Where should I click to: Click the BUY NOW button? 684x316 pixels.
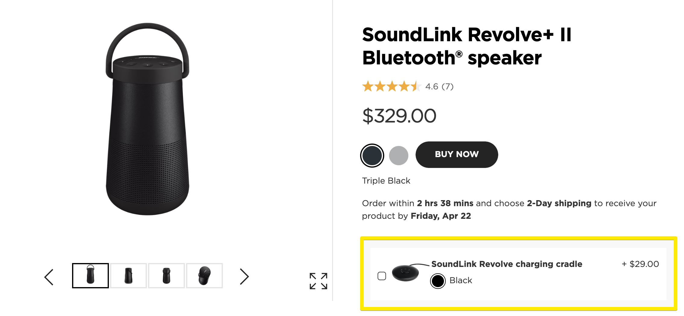(x=456, y=154)
